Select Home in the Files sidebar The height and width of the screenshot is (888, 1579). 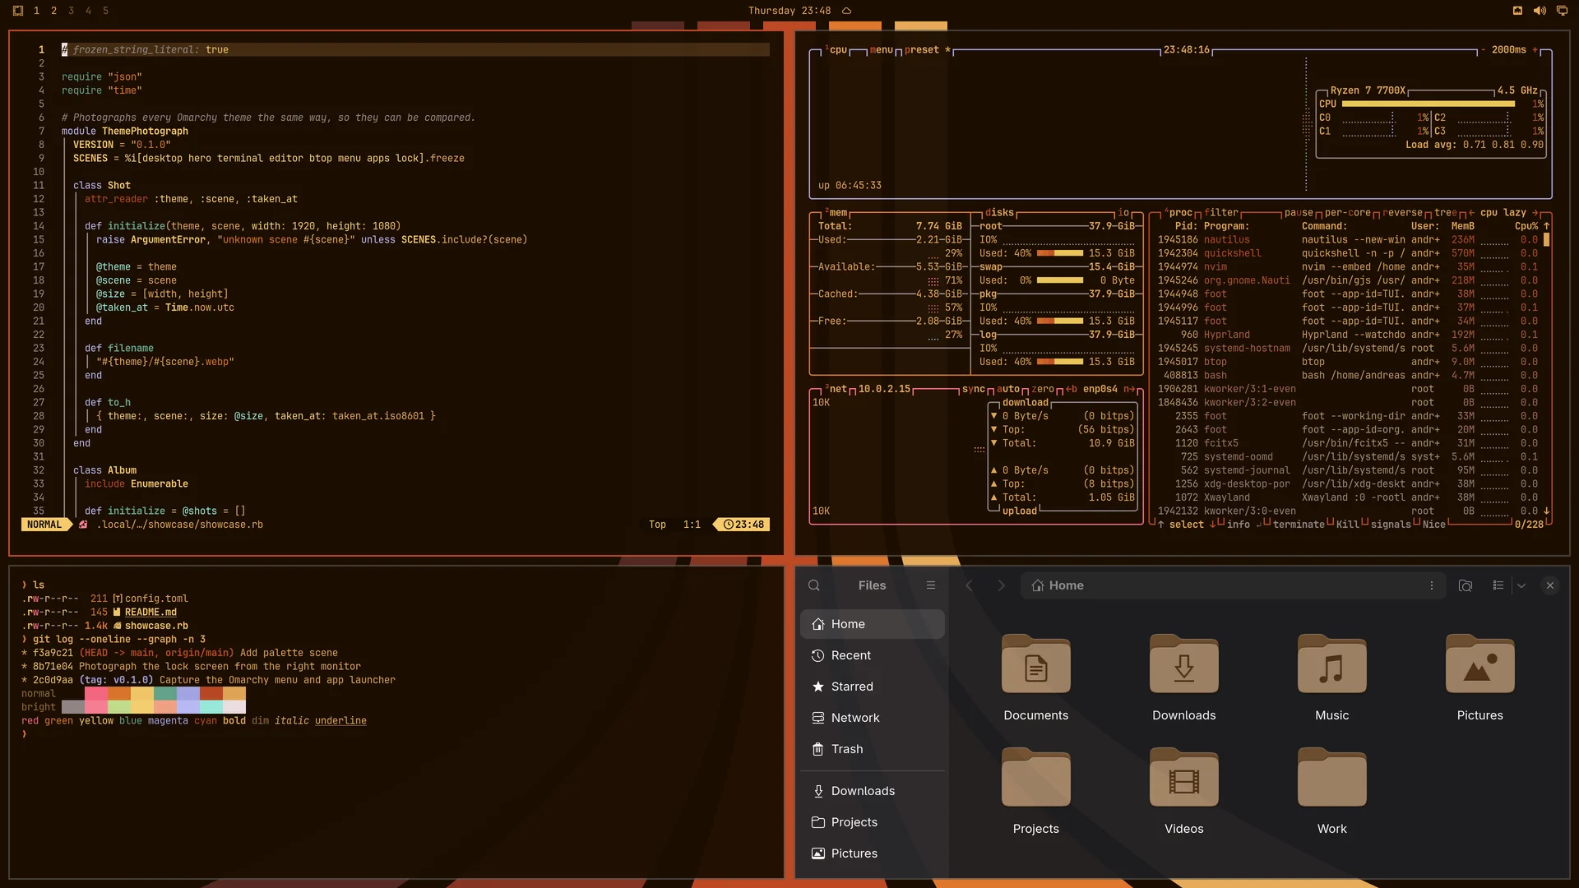pos(873,624)
